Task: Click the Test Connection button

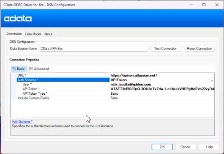Action: pyautogui.click(x=166, y=49)
